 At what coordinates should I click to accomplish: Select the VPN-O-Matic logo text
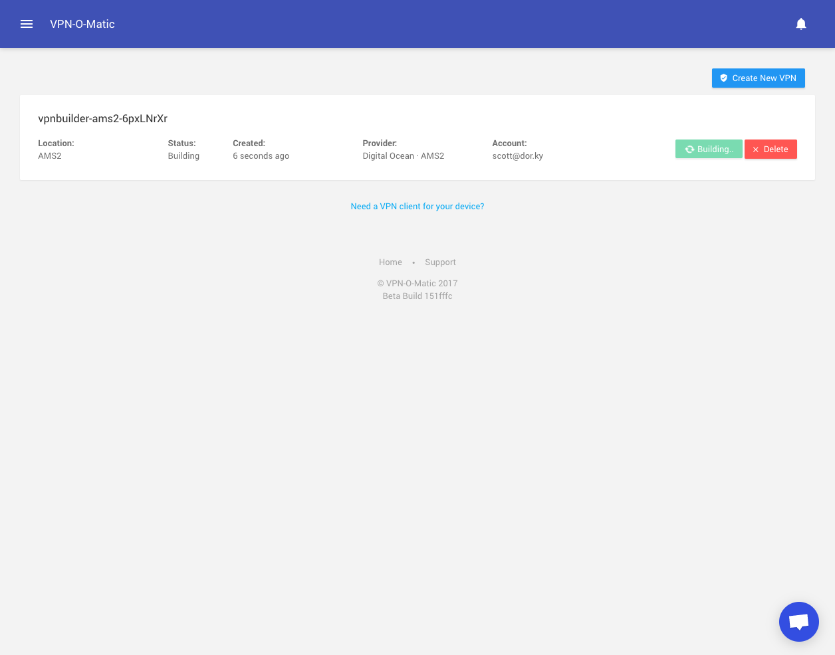coord(82,24)
